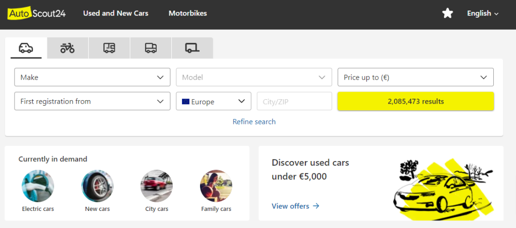Select the motorhome/camper search tab icon
Image resolution: width=516 pixels, height=228 pixels.
tap(109, 48)
